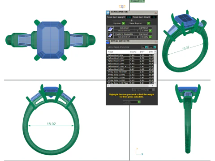Image resolution: width=215 pixels, height=161 pixels.
Task: Toggle the second cyan option in Metal Weights
Action: [x=155, y=47]
